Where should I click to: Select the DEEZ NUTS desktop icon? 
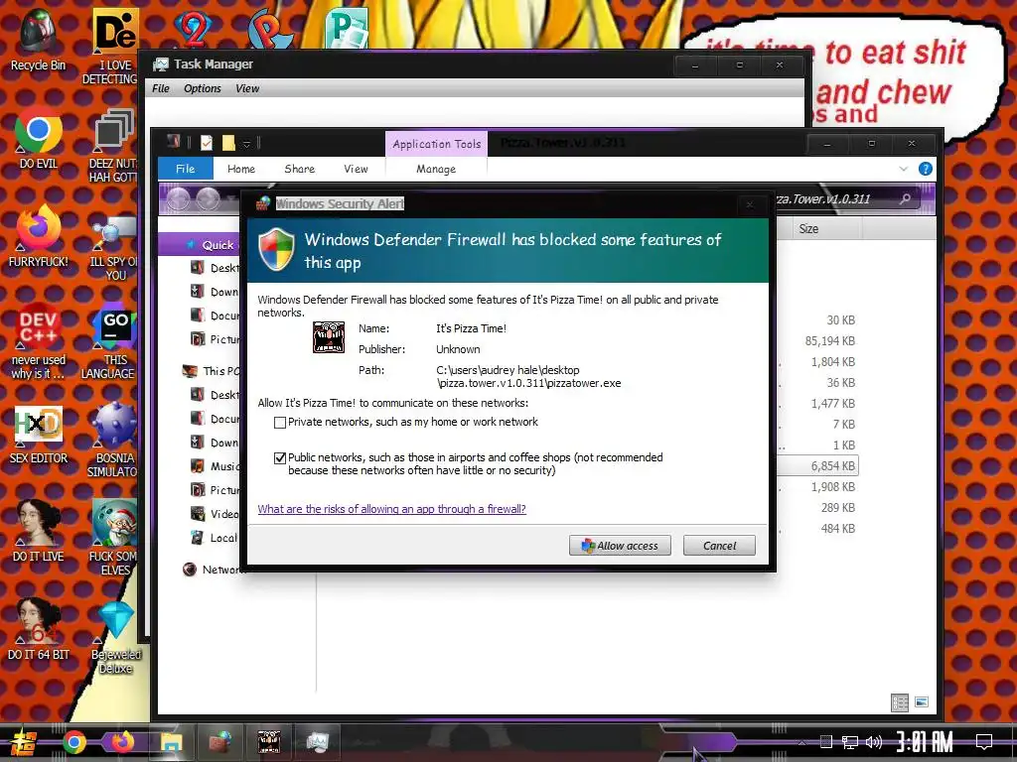[x=115, y=145]
